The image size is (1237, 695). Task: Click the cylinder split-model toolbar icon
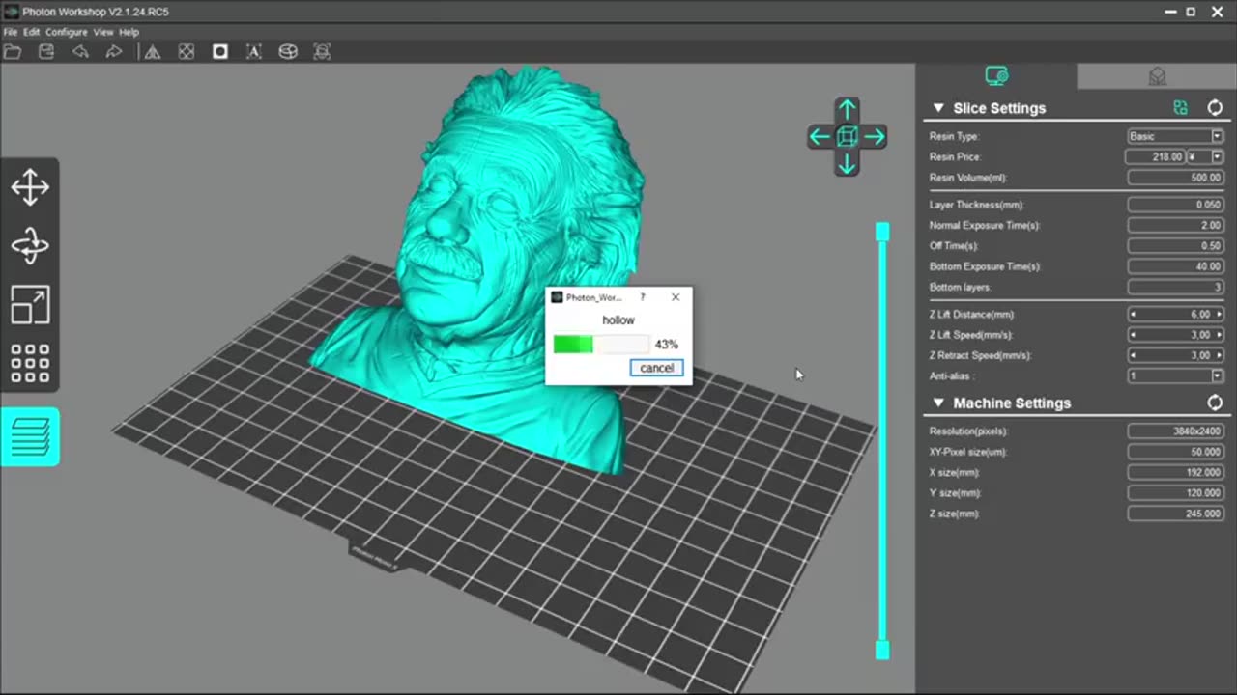tap(288, 52)
